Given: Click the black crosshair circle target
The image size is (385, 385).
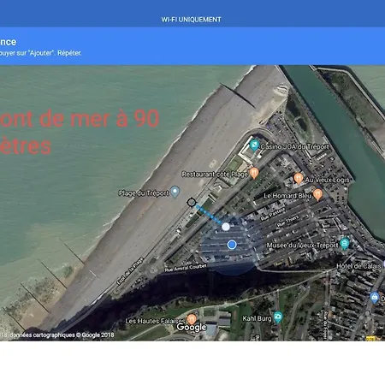Looking at the screenshot, I should [x=192, y=203].
